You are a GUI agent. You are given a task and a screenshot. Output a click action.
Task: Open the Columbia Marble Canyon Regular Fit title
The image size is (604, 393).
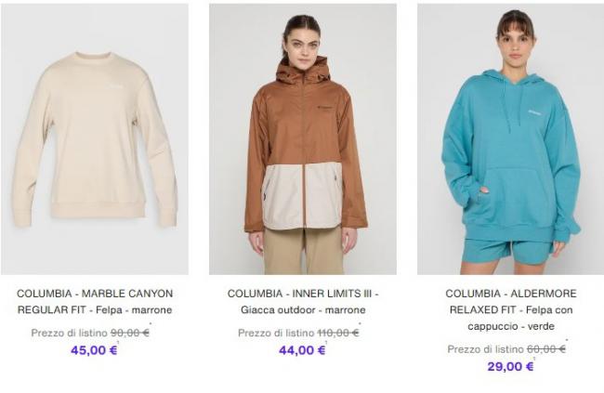(95, 302)
